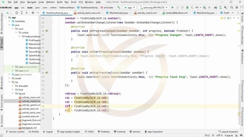Open Project panel options gear

coord(33,13)
